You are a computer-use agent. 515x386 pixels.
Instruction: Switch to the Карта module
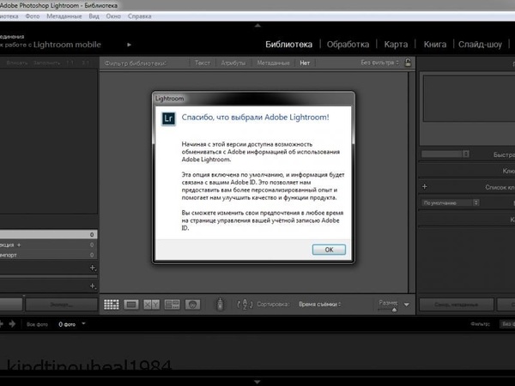(396, 45)
